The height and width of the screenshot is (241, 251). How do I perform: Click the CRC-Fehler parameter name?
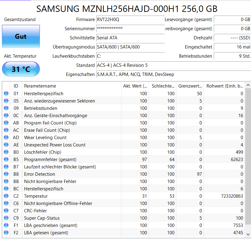click(x=35, y=211)
